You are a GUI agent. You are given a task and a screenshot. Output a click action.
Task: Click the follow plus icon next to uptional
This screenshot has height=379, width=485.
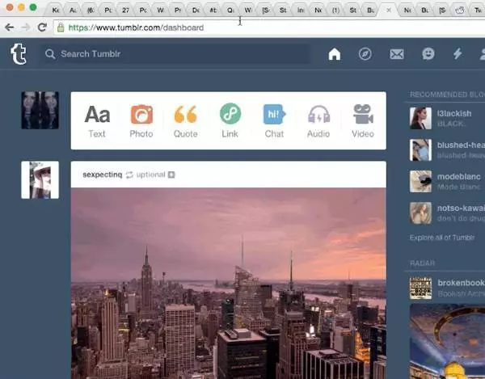171,175
